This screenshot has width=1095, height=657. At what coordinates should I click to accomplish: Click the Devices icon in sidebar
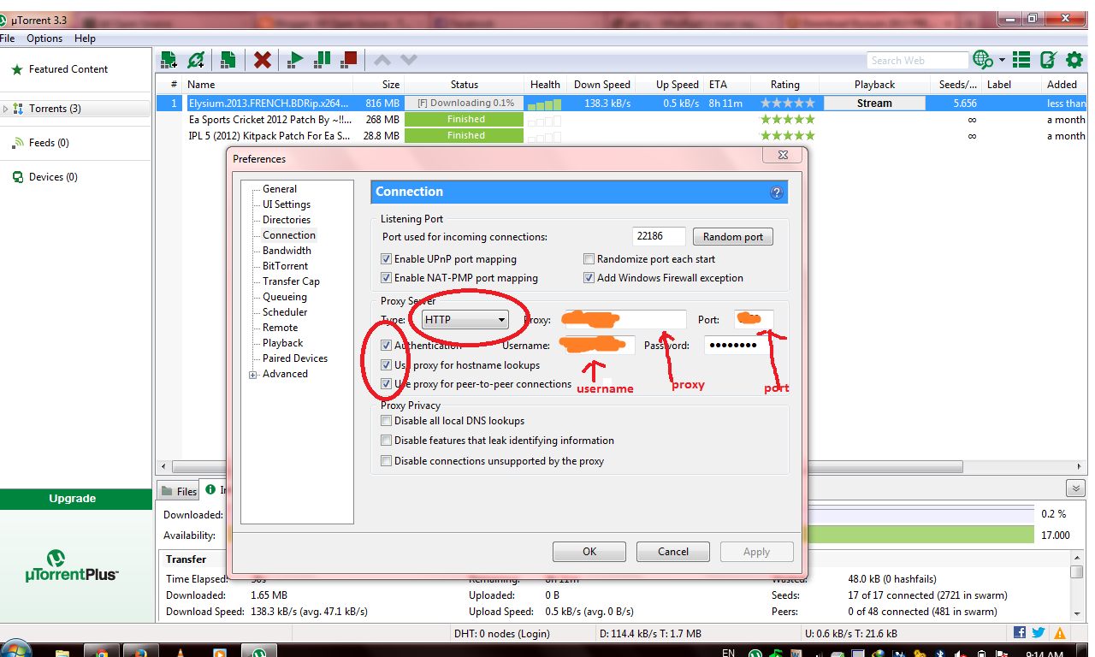tap(18, 177)
